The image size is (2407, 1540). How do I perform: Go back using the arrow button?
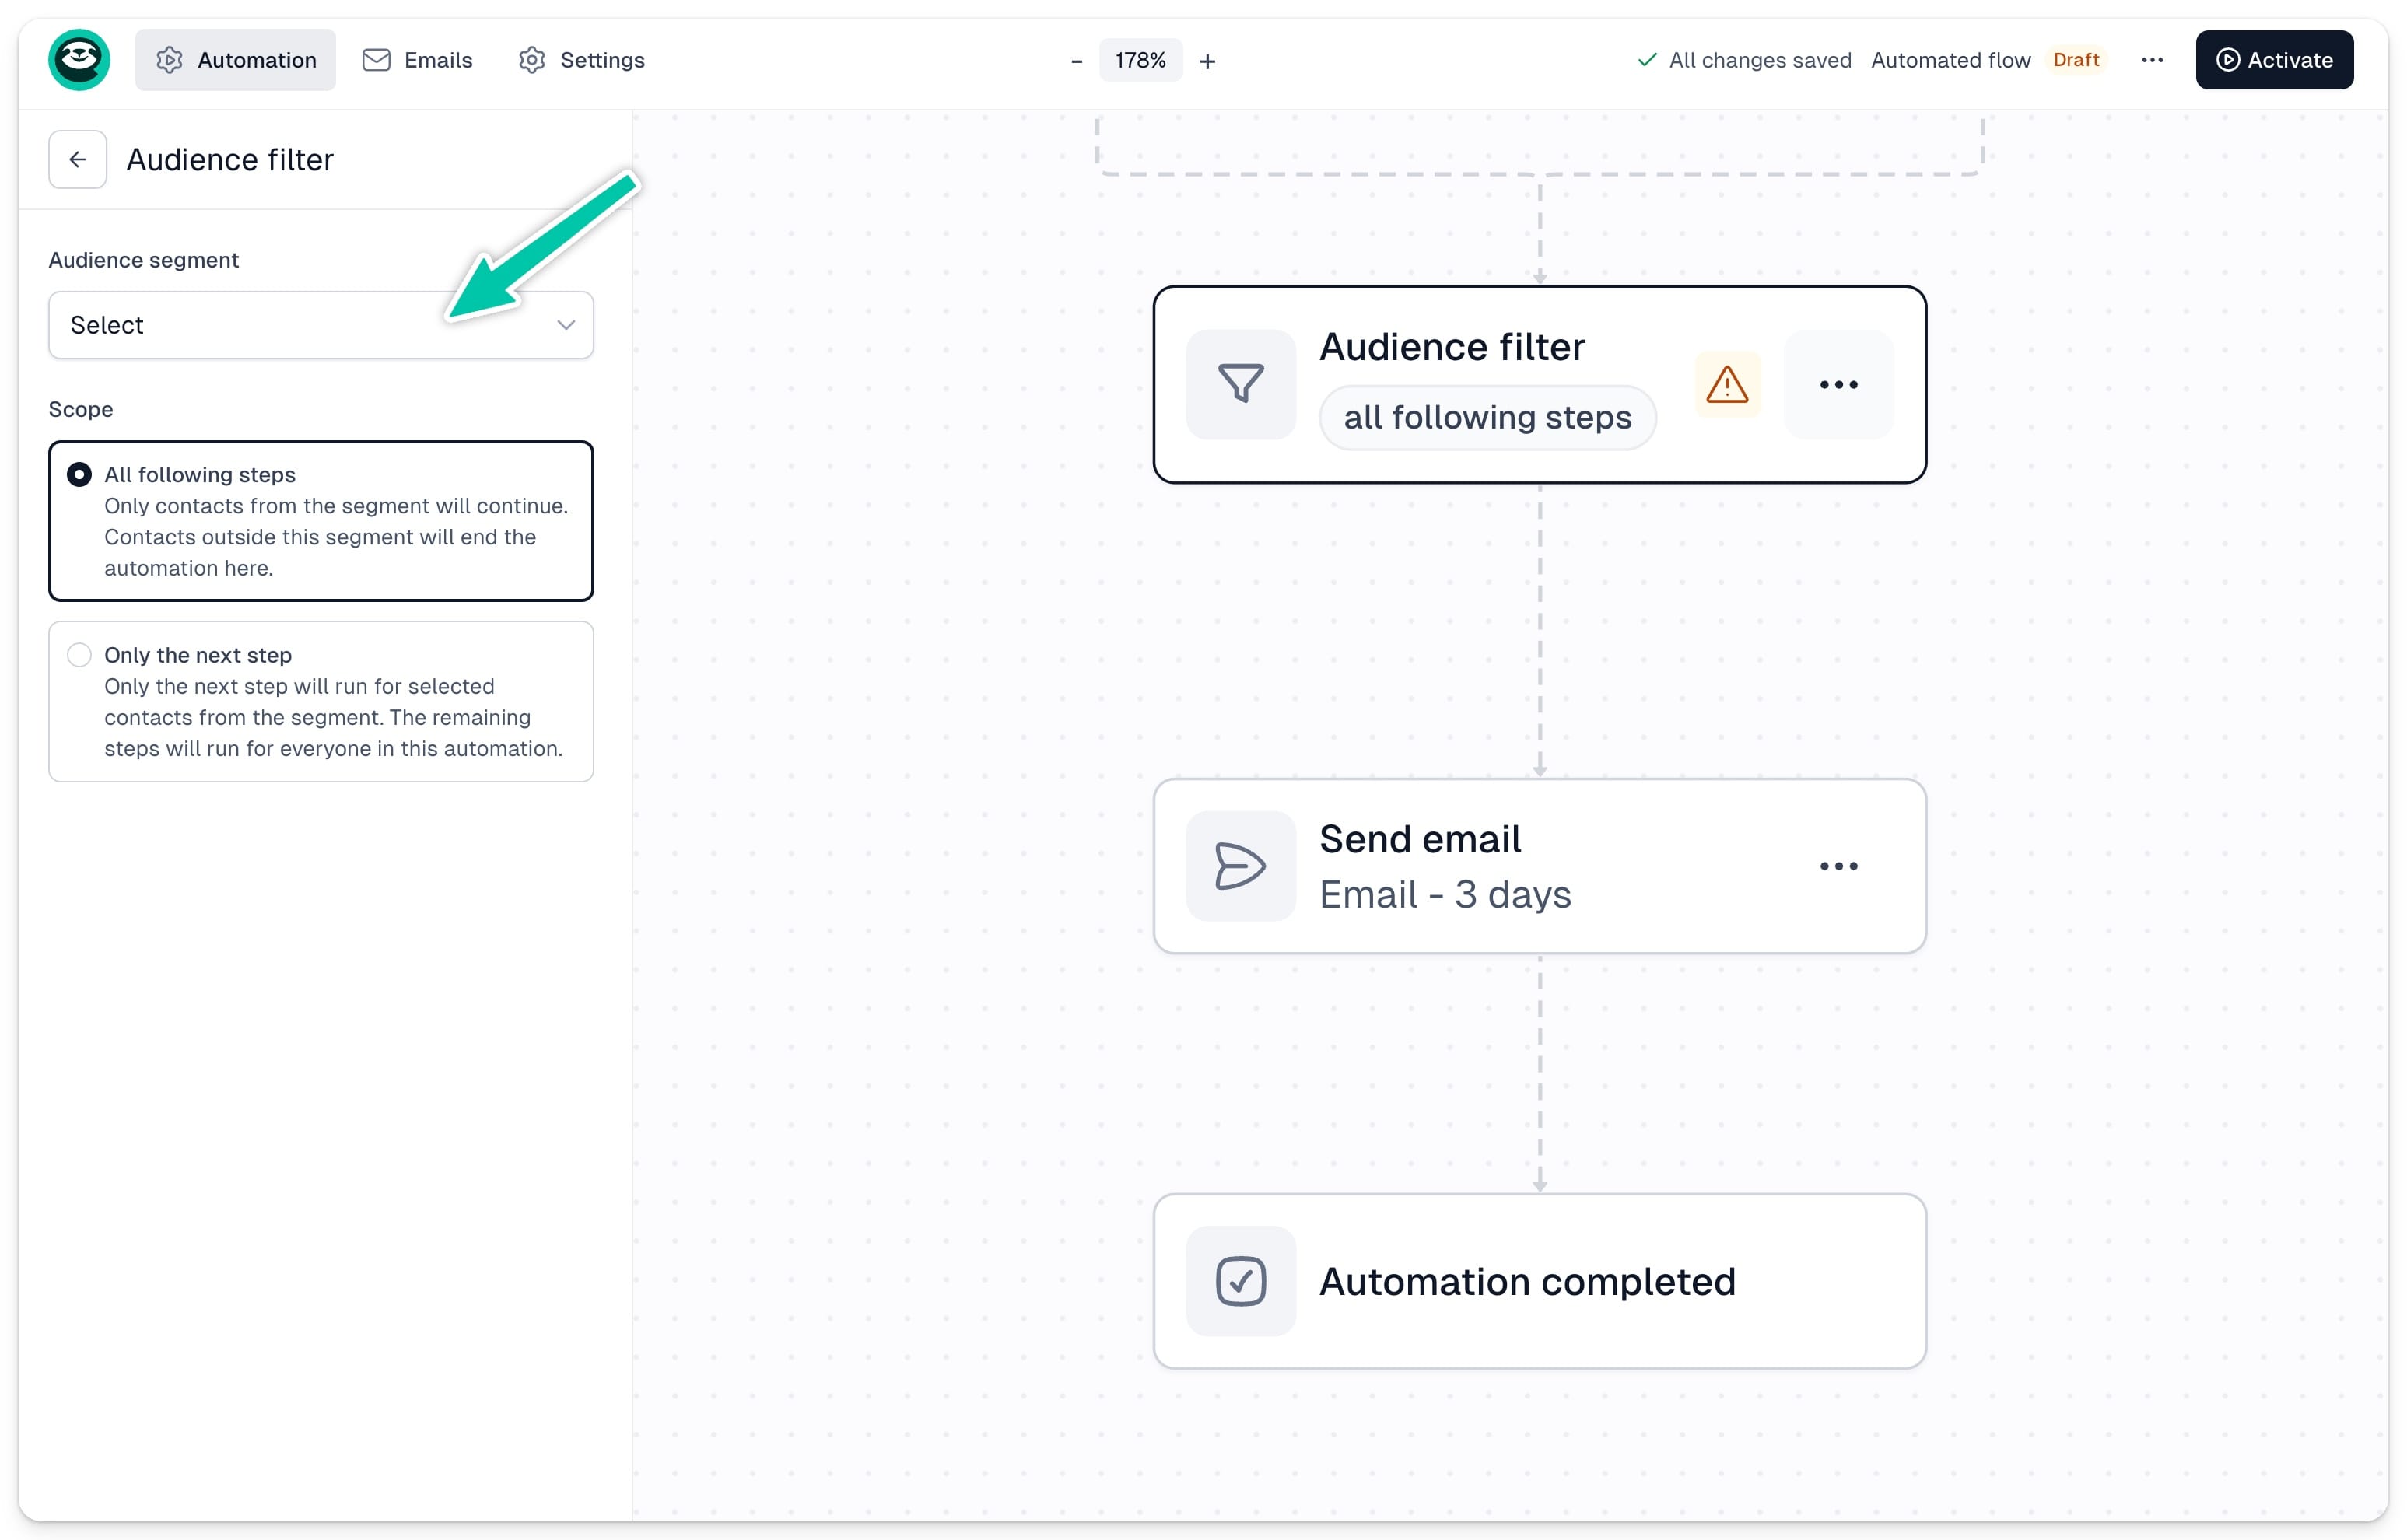pyautogui.click(x=78, y=159)
